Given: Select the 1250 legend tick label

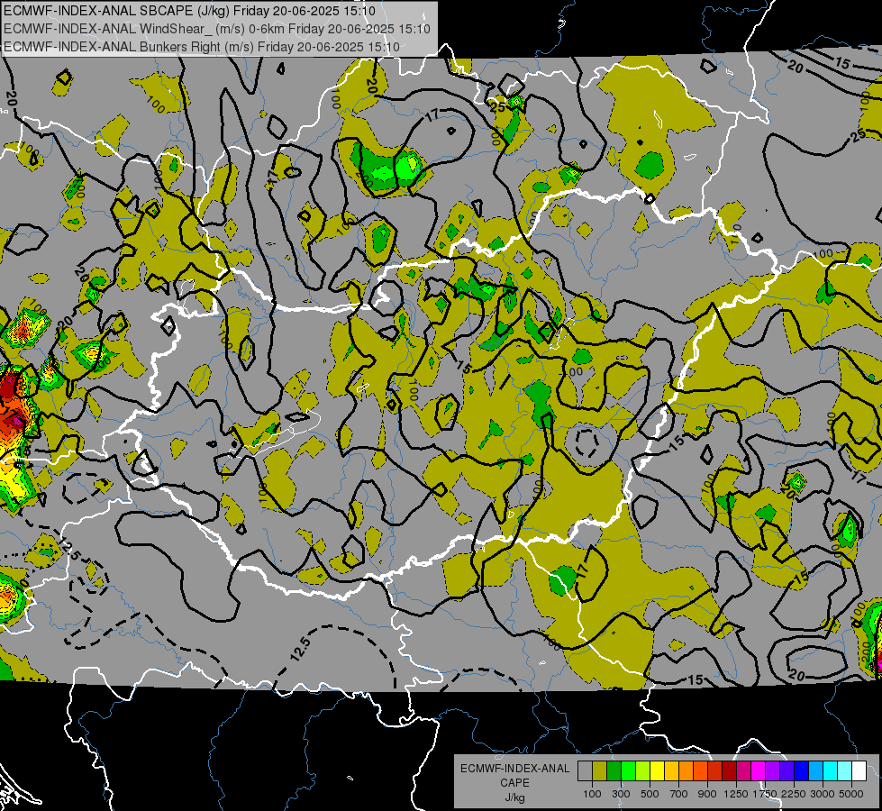Looking at the screenshot, I should 736,794.
